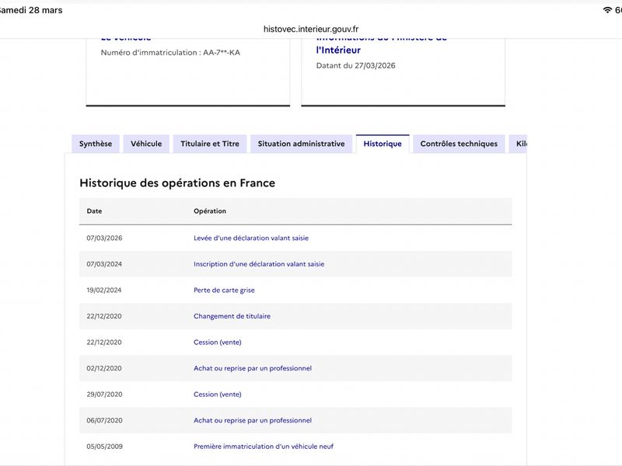Click Inscription d'une déclaration valant saisie

[259, 264]
